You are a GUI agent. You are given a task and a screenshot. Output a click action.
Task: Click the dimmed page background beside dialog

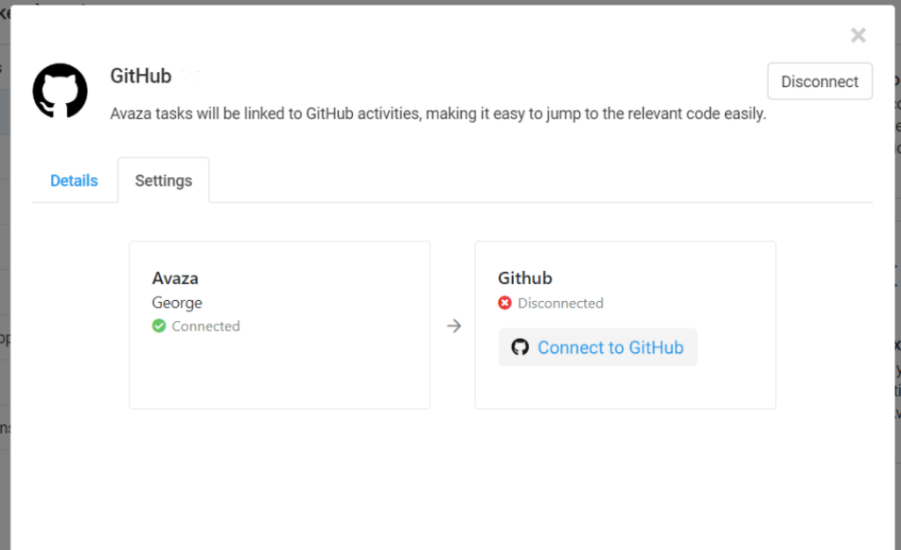4,288
